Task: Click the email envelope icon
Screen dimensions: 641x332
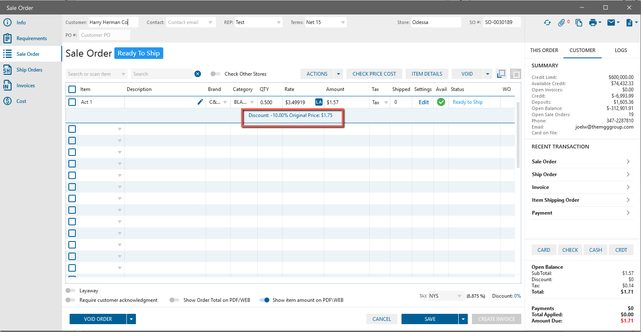Action: 611,23
